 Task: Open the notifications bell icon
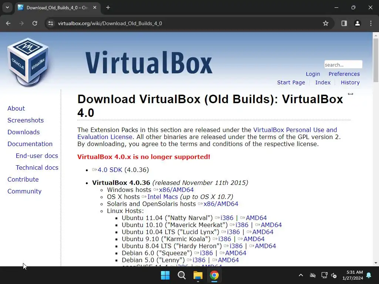tap(369, 275)
